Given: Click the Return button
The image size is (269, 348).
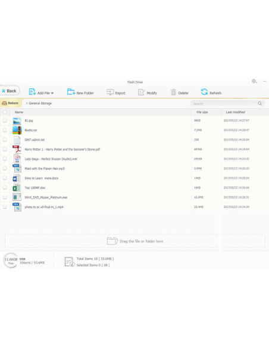Looking at the screenshot, I should click(11, 103).
